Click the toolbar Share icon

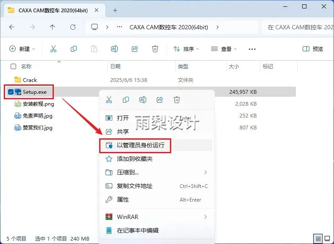pyautogui.click(x=135, y=49)
